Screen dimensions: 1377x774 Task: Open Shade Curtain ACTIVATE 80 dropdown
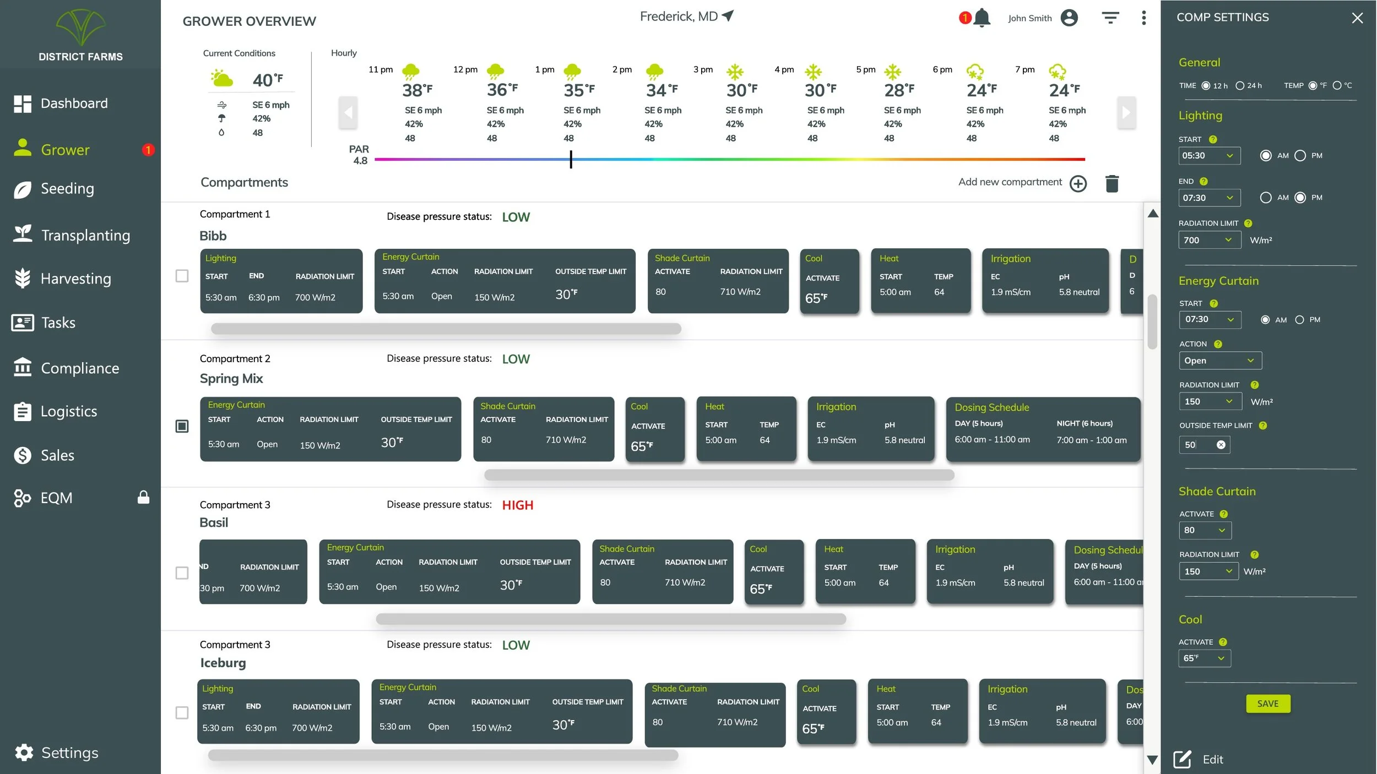pyautogui.click(x=1205, y=530)
